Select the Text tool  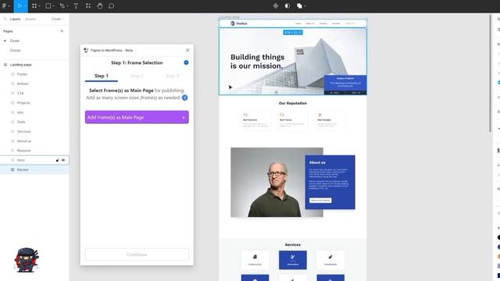pyautogui.click(x=76, y=5)
